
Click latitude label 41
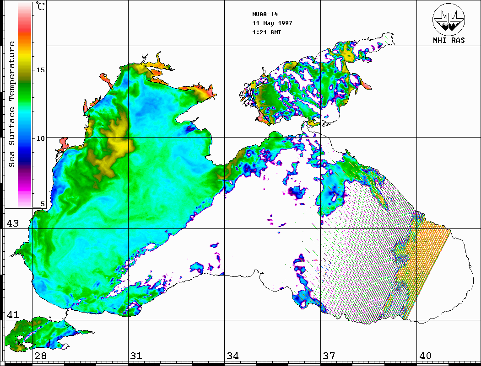(13, 314)
